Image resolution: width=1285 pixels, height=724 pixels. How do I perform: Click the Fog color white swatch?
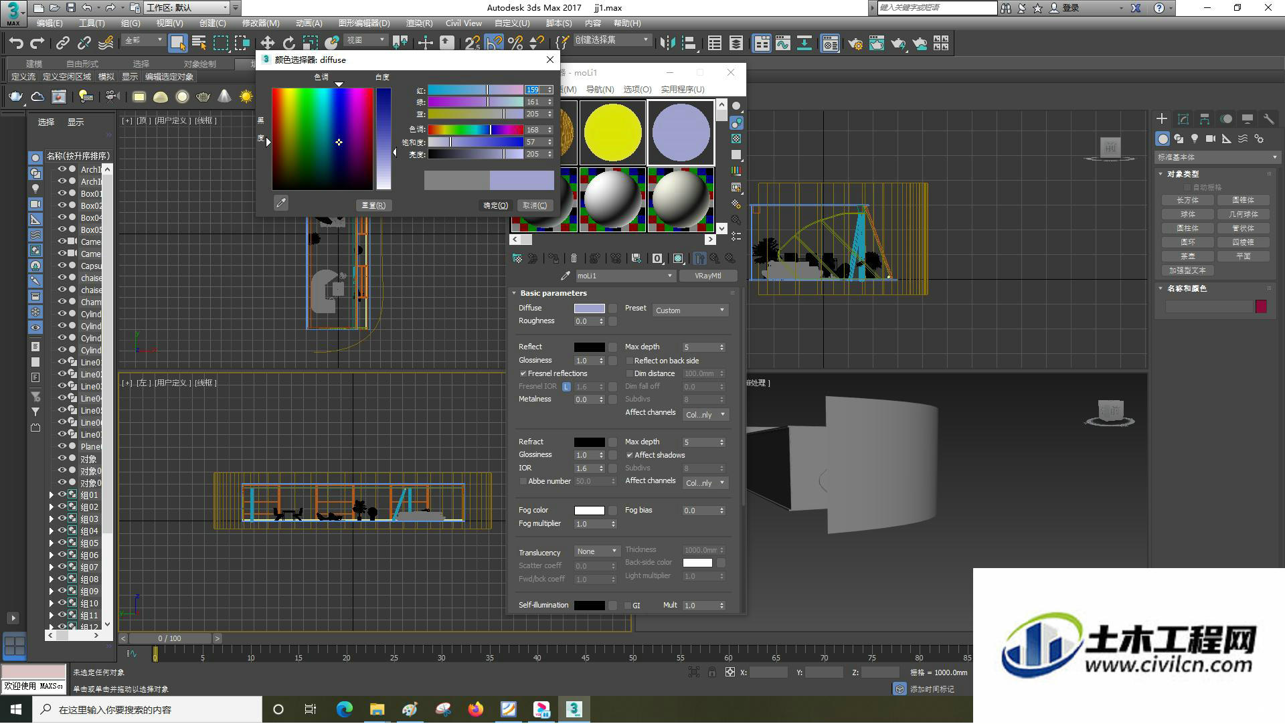click(x=590, y=511)
